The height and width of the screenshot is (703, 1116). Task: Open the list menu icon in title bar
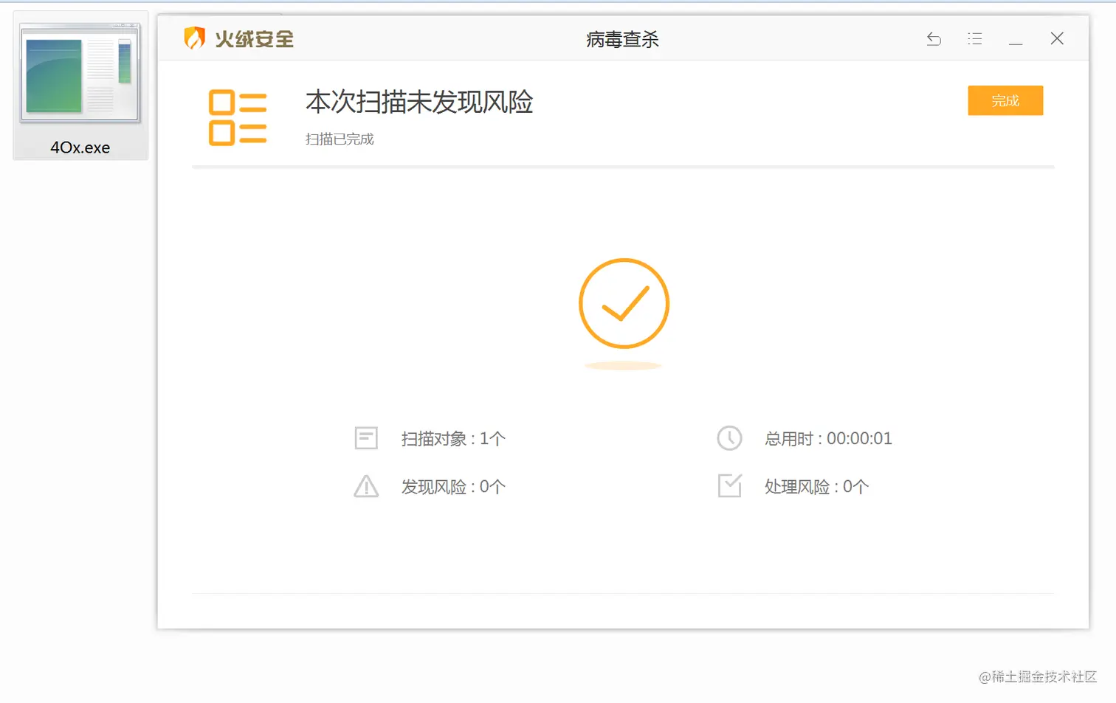coord(974,39)
